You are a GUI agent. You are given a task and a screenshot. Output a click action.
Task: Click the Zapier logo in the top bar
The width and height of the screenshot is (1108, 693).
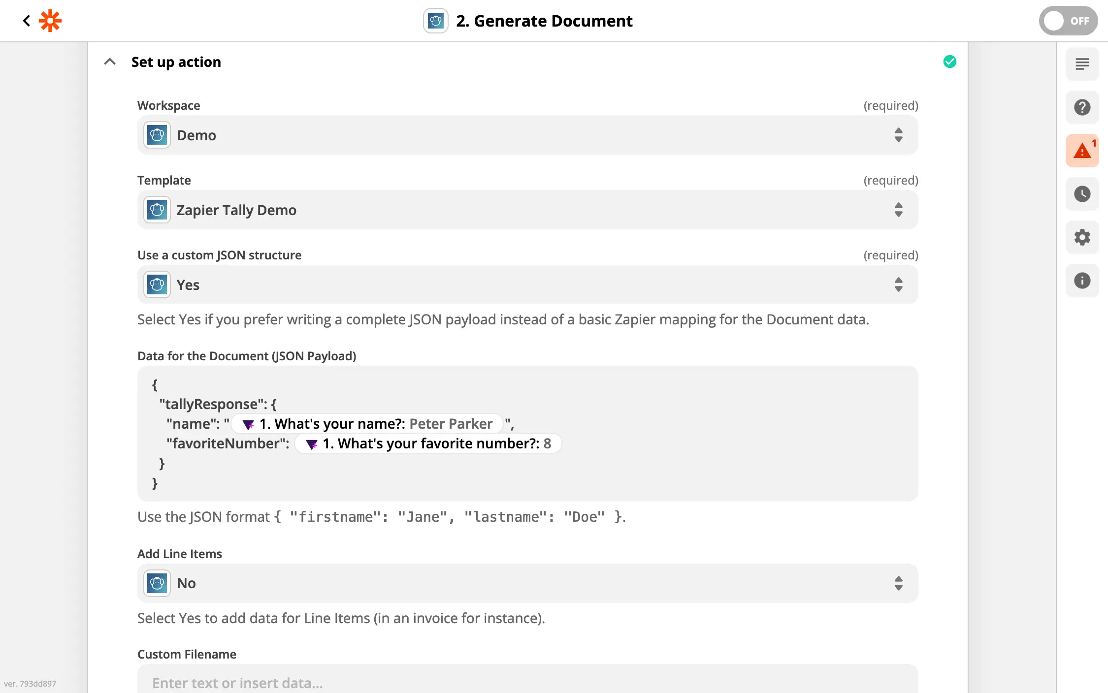click(x=50, y=20)
